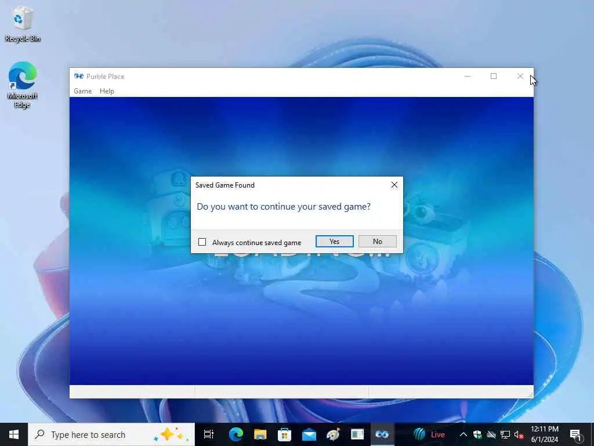594x446 pixels.
Task: Show hidden system tray icons
Action: click(x=463, y=434)
